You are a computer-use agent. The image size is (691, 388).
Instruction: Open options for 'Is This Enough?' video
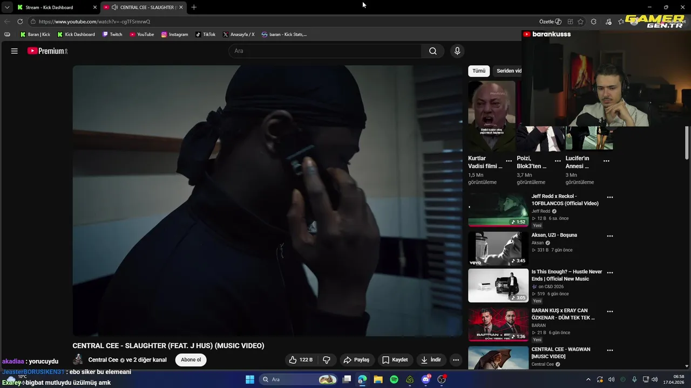pos(610,273)
